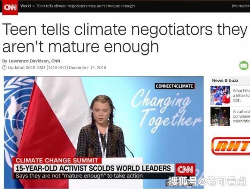The height and width of the screenshot is (189, 250).
Task: Click the RHT advertisement banner
Action: tap(231, 146)
